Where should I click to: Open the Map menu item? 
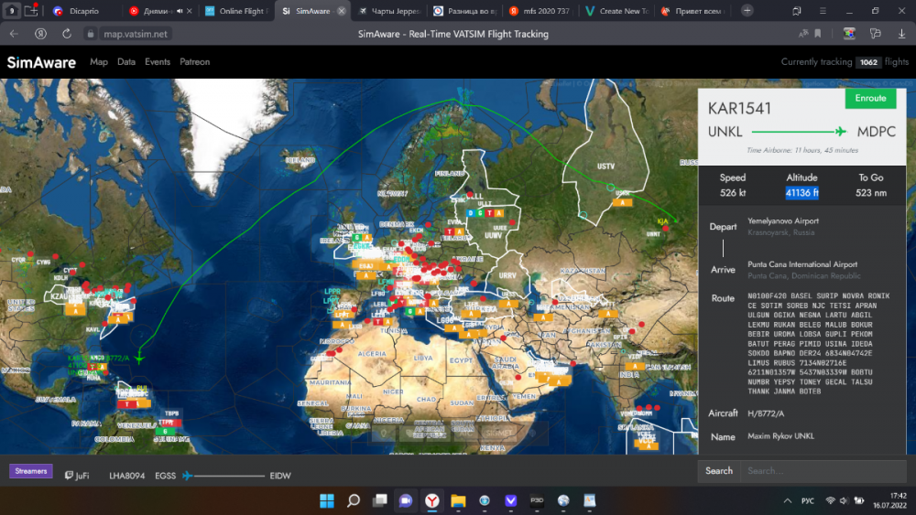[99, 62]
